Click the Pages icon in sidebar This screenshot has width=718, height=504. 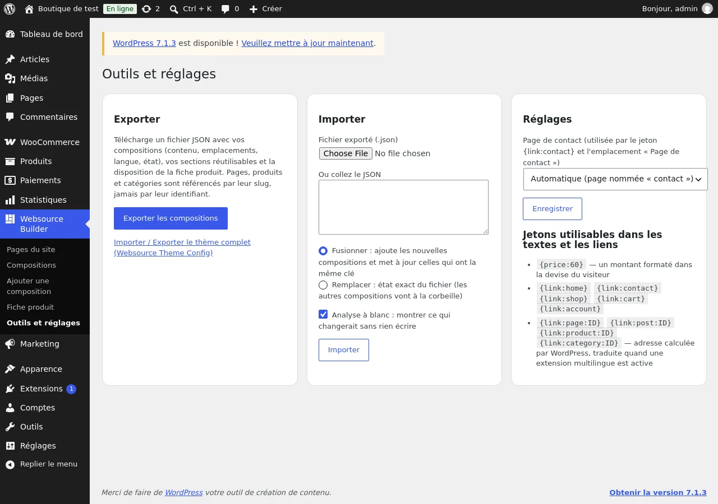click(10, 98)
